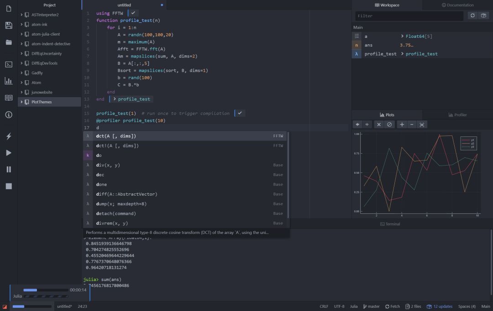Expand the atom-ink project folder

(21, 25)
